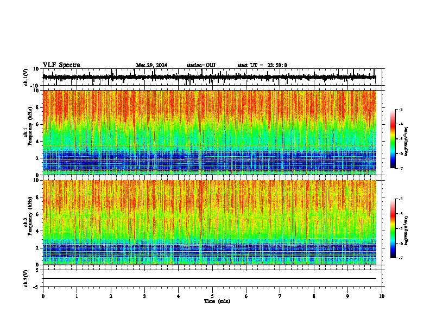Click the ch.2 frequency tick label '2'
The width and height of the screenshot is (430, 332).
(x=37, y=248)
